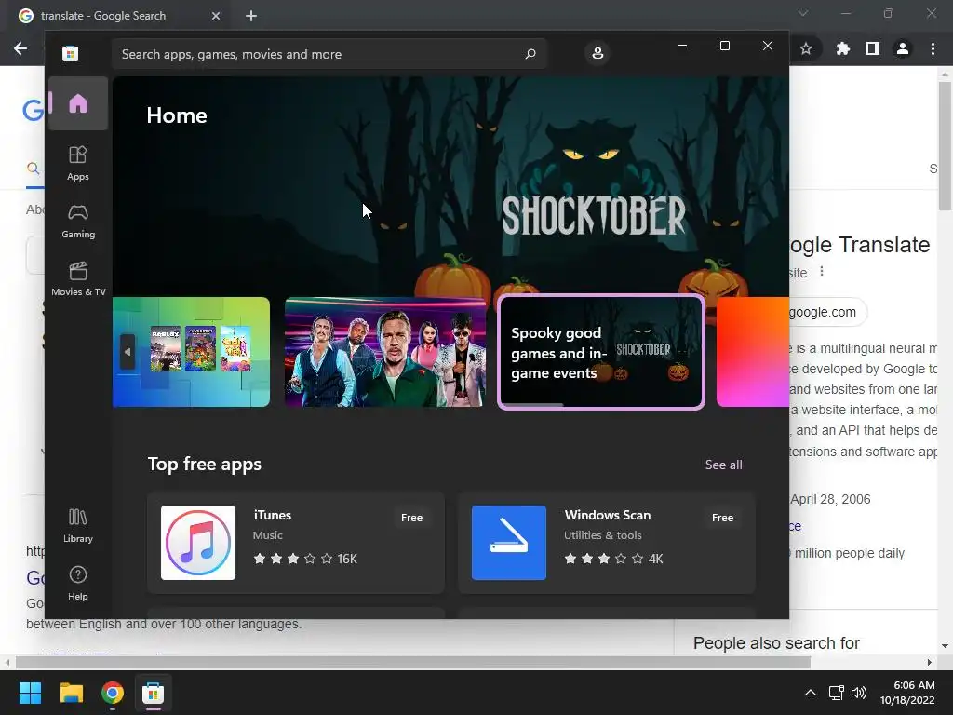Click the Microsoft Store logo icon
Image resolution: width=953 pixels, height=715 pixels.
coord(70,53)
